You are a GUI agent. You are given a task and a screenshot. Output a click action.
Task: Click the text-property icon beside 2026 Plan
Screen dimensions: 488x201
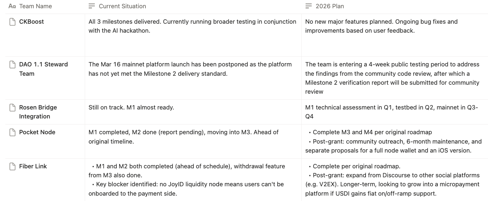pyautogui.click(x=308, y=6)
